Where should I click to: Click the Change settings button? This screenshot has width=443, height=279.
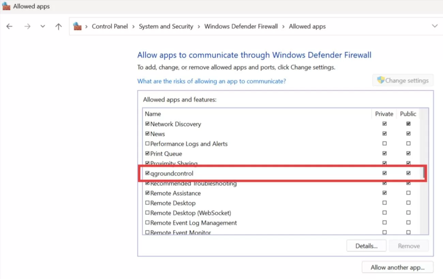tap(403, 81)
